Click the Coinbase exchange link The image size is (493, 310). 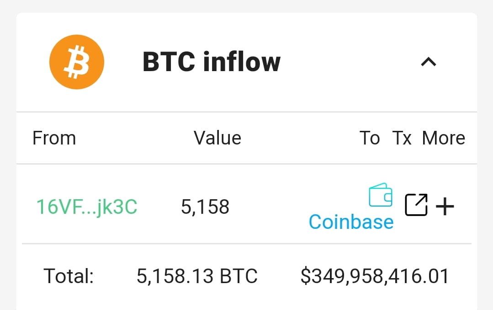click(351, 222)
